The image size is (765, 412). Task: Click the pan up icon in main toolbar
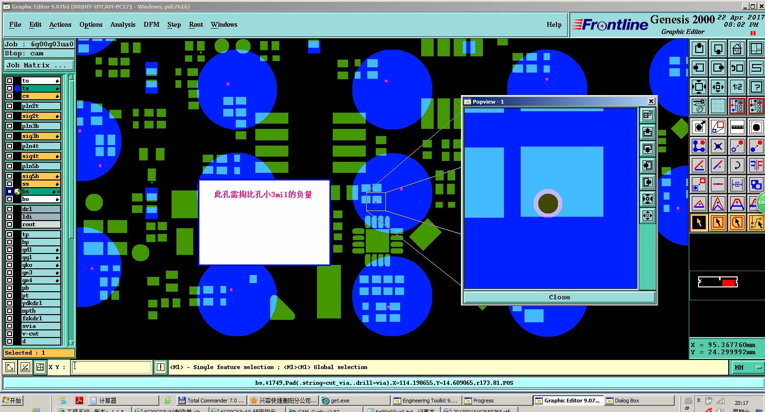click(699, 49)
